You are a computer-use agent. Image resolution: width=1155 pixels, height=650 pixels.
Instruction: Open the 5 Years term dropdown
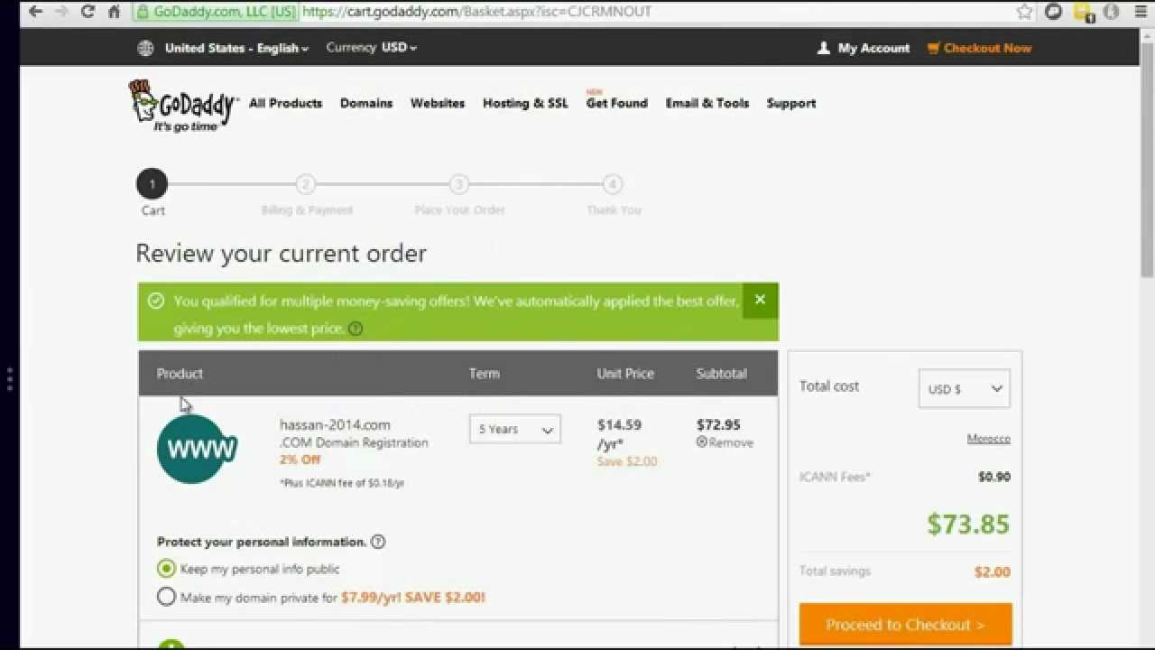515,429
